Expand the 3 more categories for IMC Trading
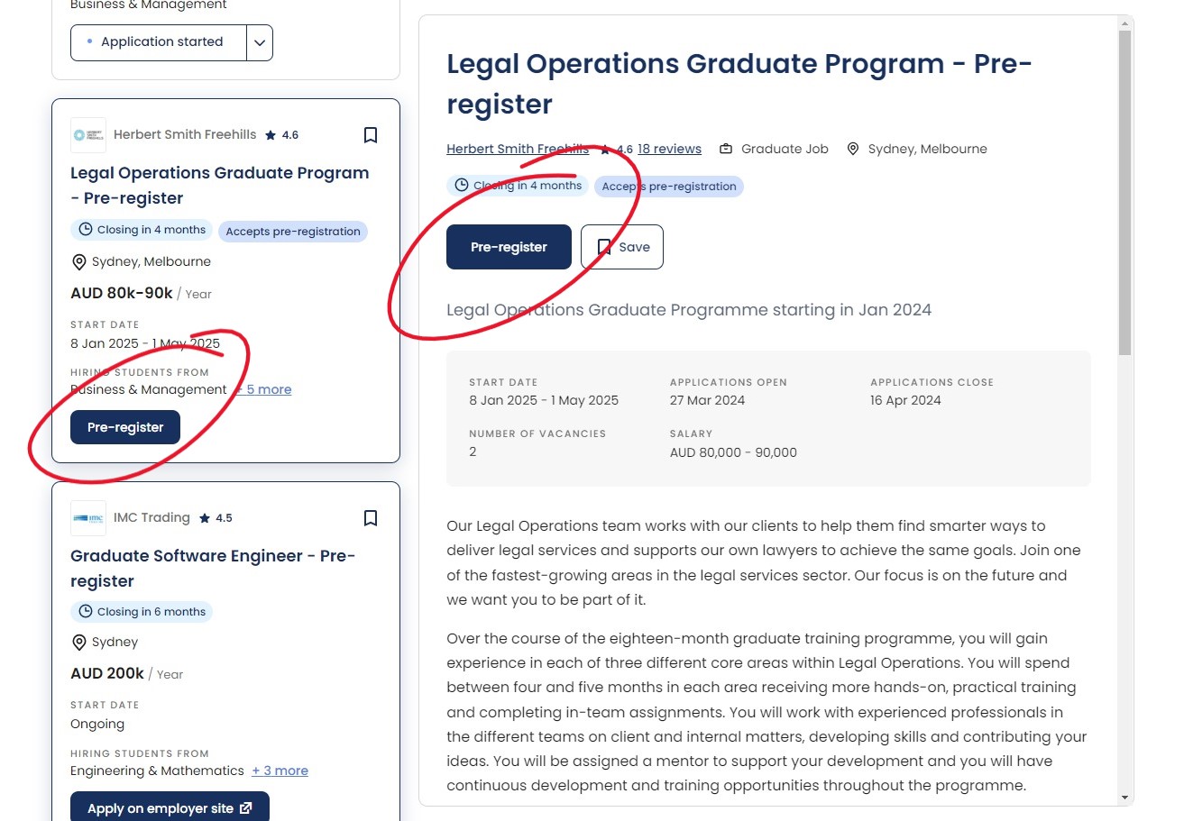 tap(280, 771)
